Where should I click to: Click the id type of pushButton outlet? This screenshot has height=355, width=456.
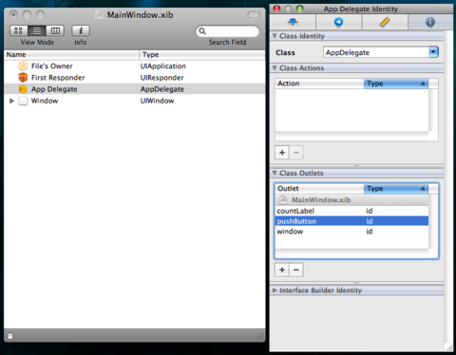[x=370, y=221]
